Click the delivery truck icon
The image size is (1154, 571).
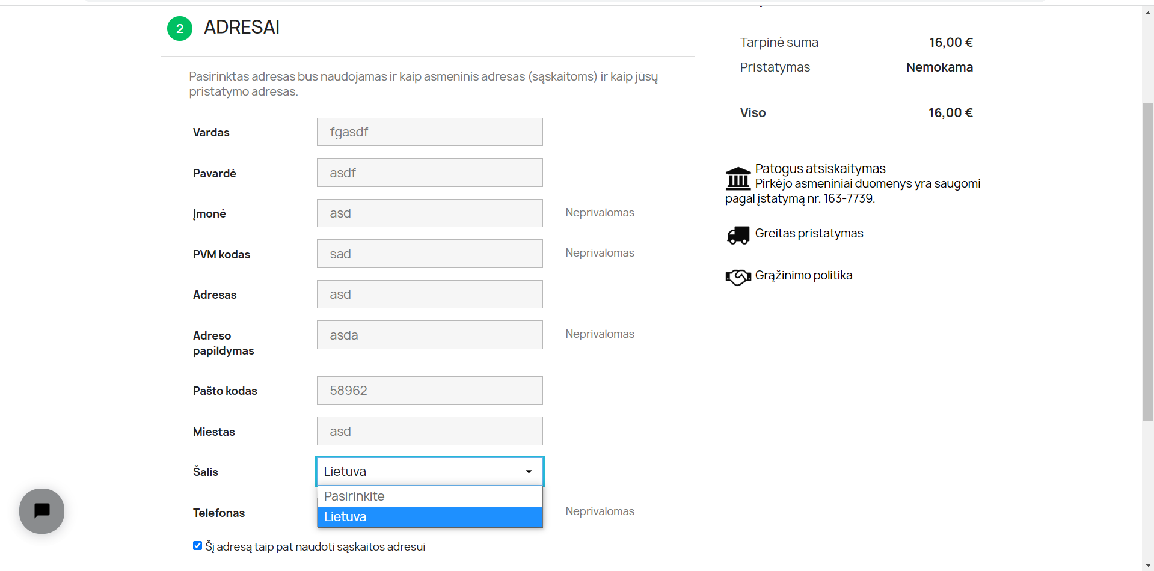(x=738, y=235)
